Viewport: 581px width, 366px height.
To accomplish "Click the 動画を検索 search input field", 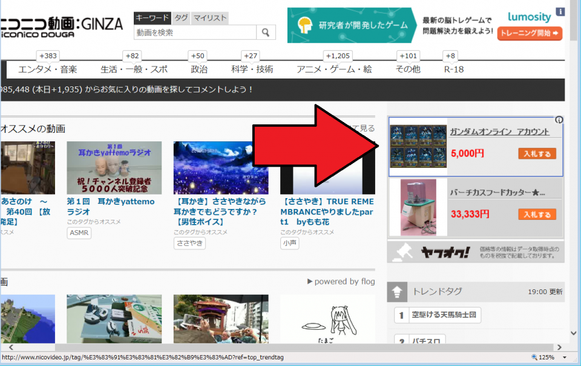I will point(195,33).
